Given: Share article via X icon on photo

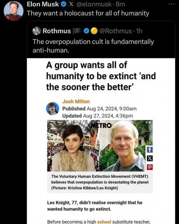Looking at the screenshot, I should coord(149,158).
